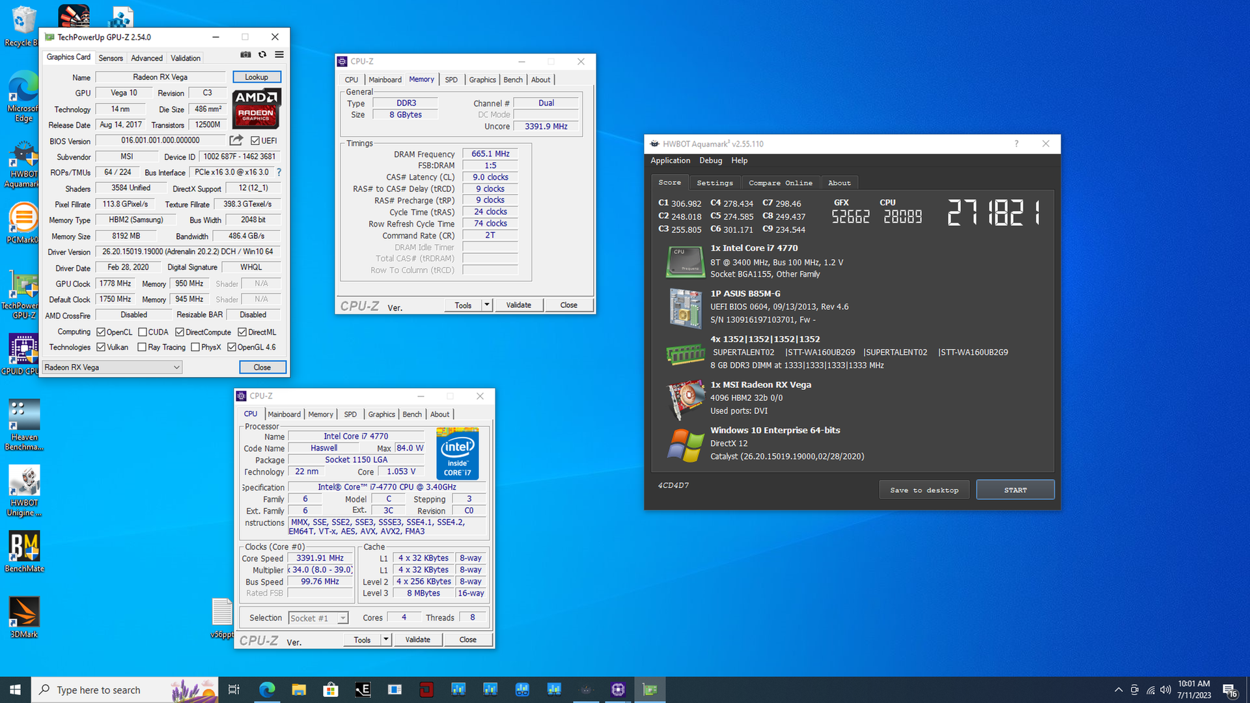Click the Bench tab in CPU-Z CPU window

pyautogui.click(x=411, y=414)
